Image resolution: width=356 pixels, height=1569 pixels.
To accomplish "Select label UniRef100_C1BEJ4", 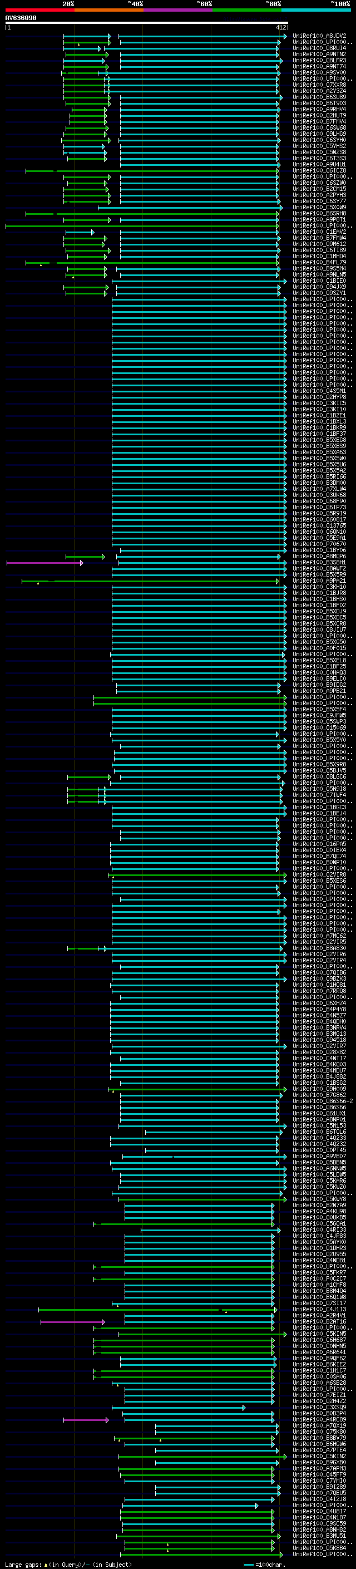I will click(319, 814).
